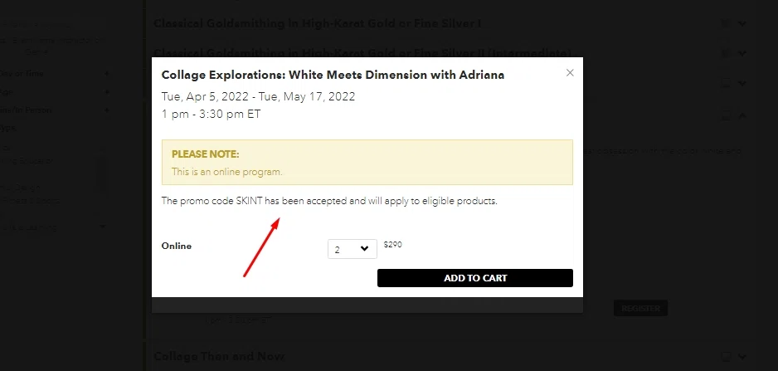This screenshot has width=778, height=371.
Task: Close the Collage Explorations dialog
Action: [570, 73]
